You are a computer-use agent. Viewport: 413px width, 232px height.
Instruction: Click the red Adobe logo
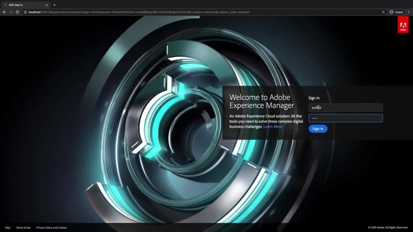pos(403,24)
